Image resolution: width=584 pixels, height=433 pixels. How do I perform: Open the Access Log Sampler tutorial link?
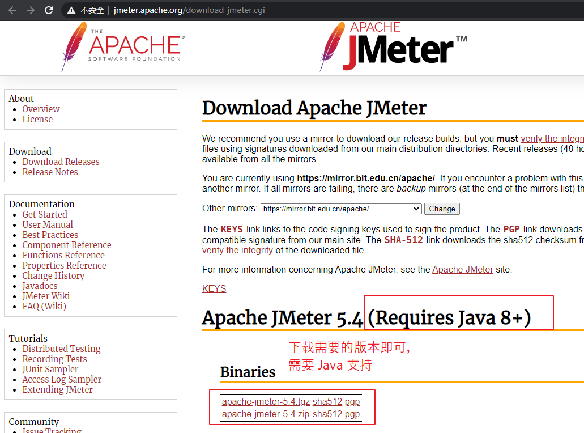tap(62, 379)
